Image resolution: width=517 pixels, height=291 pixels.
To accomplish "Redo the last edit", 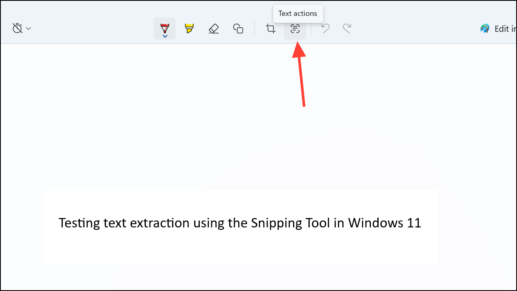I will (347, 29).
